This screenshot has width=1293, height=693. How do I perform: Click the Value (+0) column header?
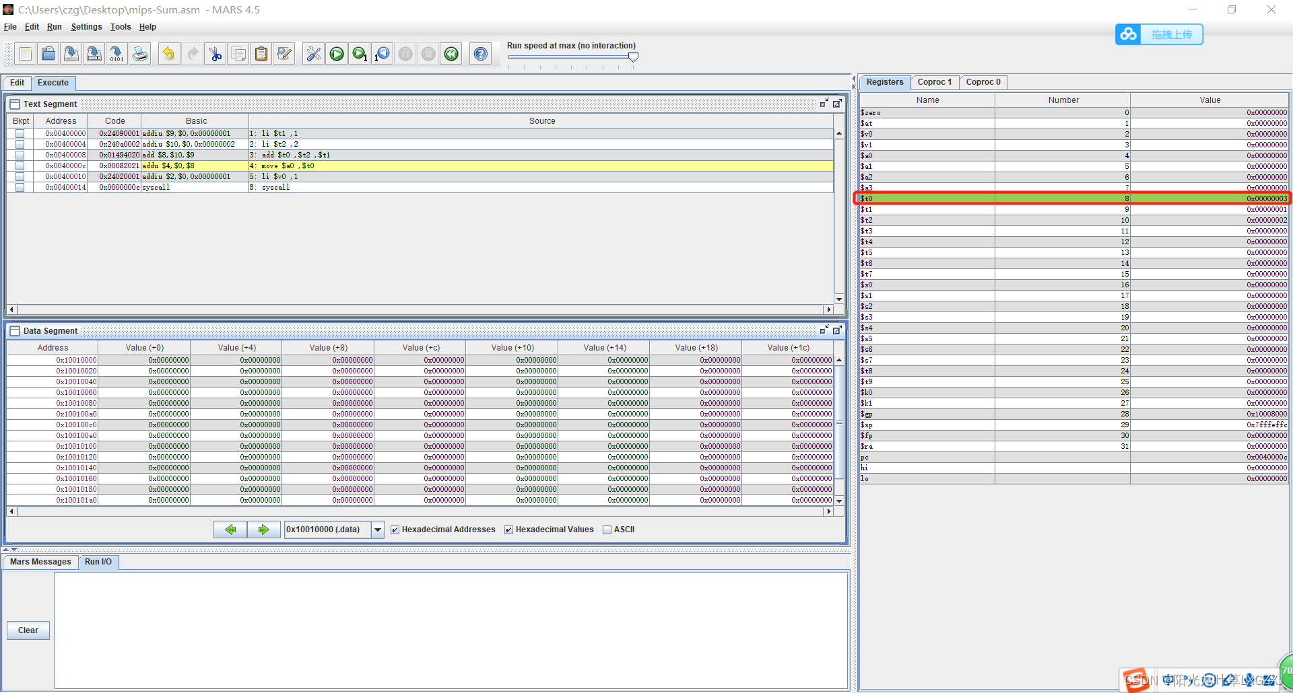[144, 348]
